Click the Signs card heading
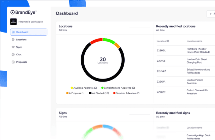Image resolution: width=215 pixels, height=140 pixels. (63, 113)
